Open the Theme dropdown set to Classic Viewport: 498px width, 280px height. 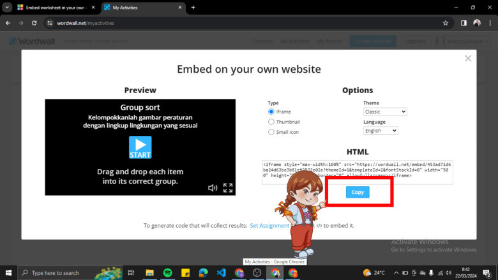(385, 112)
